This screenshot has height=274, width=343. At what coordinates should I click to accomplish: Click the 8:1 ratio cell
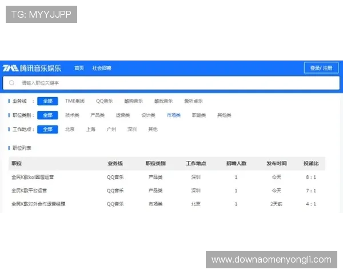click(311, 177)
